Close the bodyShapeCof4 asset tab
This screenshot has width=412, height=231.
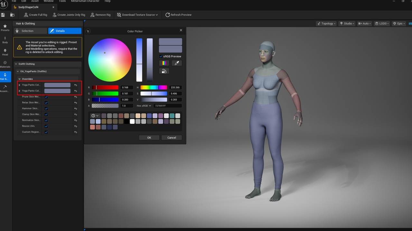(53, 7)
